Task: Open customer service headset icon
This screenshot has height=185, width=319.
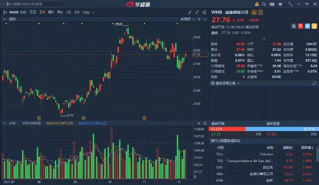Action: [264, 4]
